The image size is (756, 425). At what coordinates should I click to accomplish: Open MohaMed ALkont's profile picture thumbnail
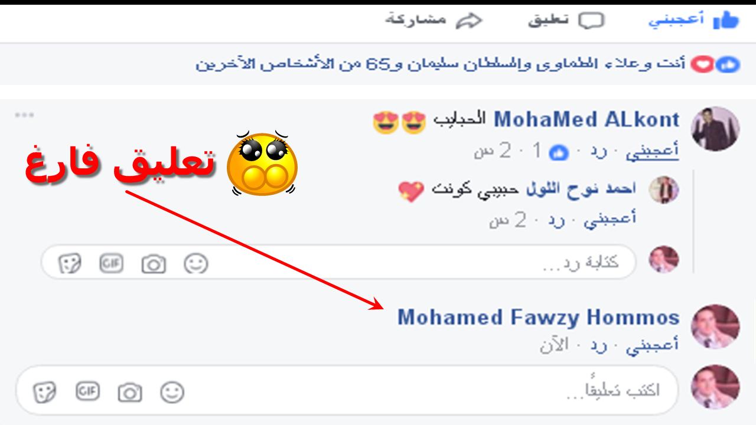tap(717, 128)
